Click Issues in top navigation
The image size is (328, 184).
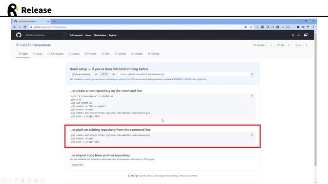[88, 35]
